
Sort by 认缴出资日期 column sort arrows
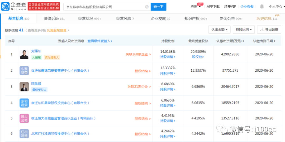click(x=274, y=41)
